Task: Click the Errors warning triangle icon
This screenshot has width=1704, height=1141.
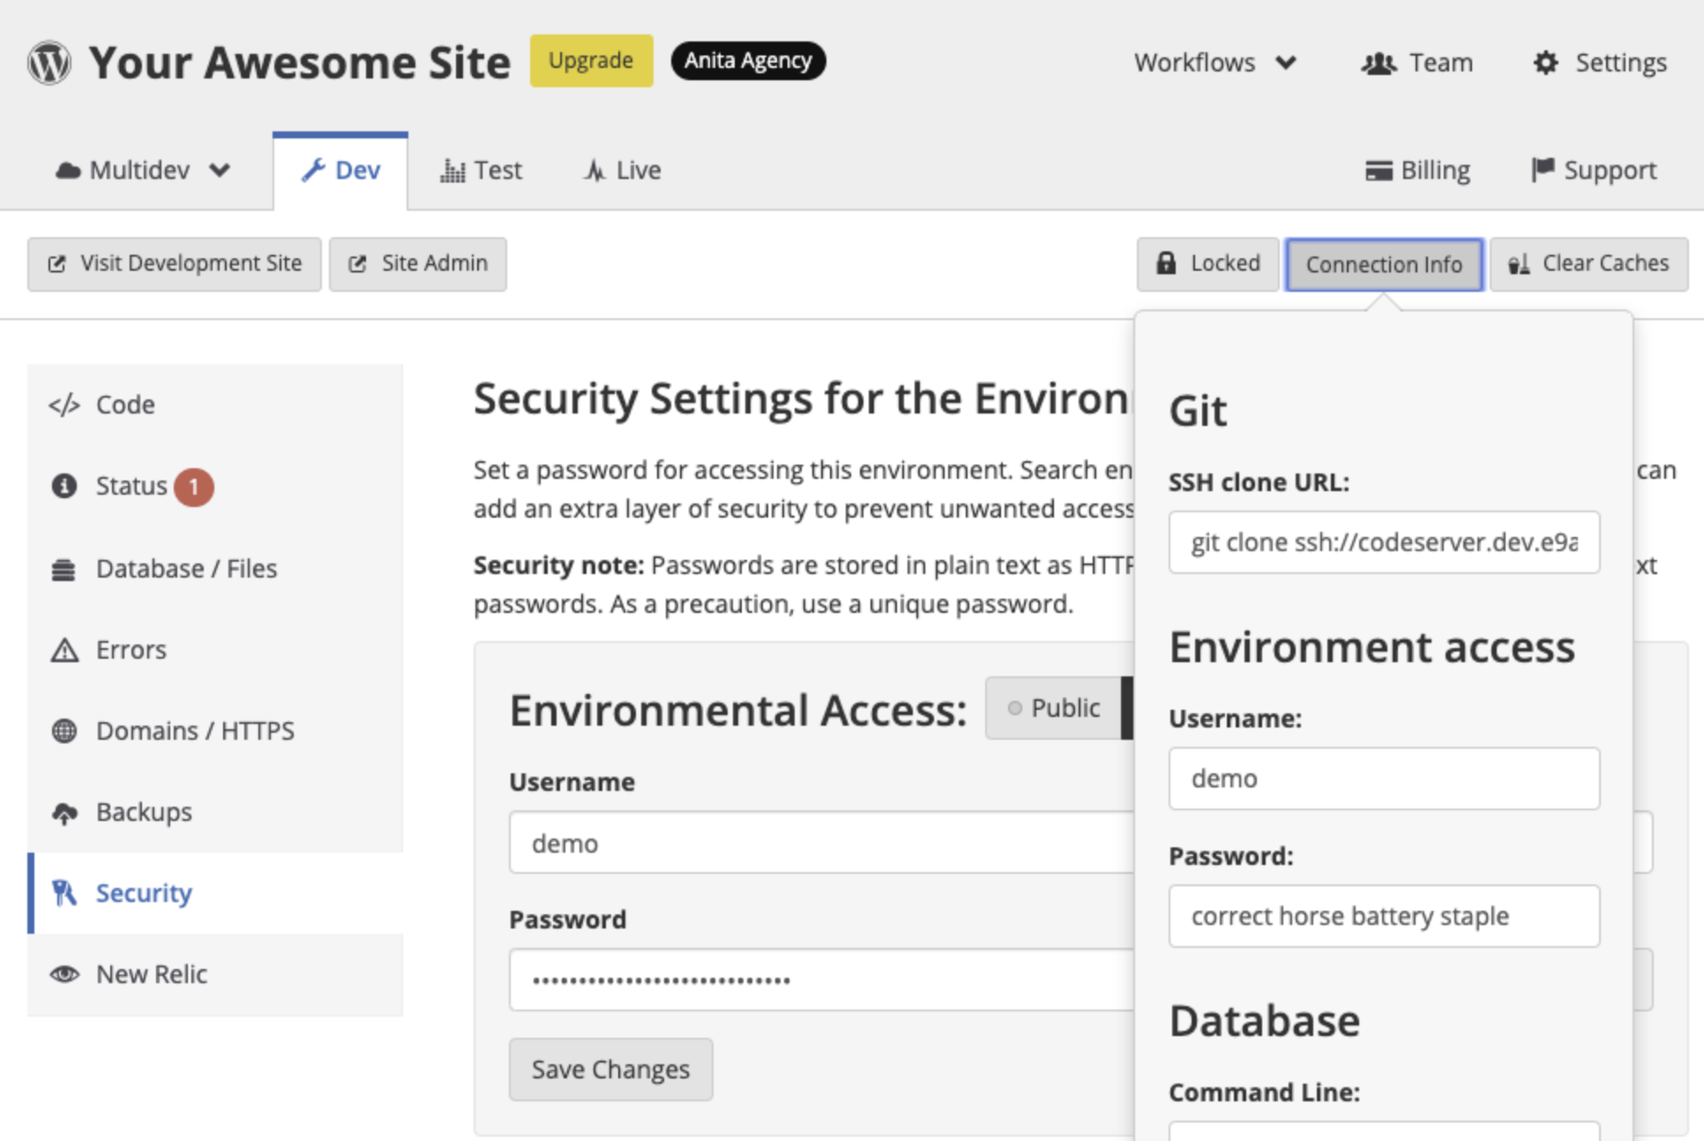Action: click(64, 650)
